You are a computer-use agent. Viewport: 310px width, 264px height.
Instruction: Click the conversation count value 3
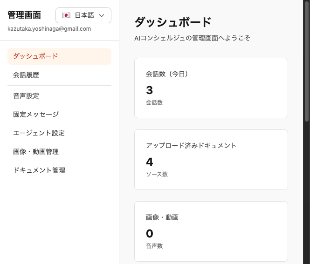[x=150, y=90]
